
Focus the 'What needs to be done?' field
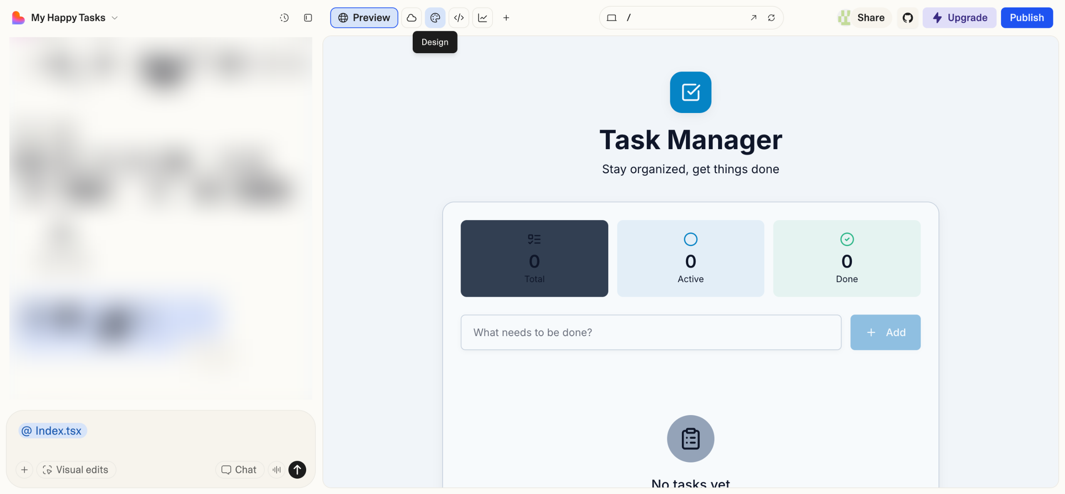[x=651, y=332]
